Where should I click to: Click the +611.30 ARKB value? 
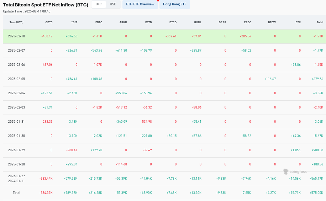point(121,51)
